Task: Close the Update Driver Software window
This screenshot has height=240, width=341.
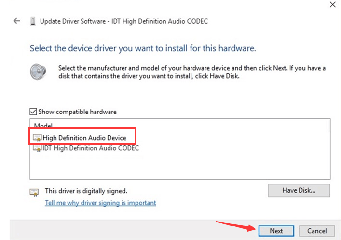Action: tap(332, 4)
